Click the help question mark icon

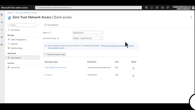click(162, 8)
